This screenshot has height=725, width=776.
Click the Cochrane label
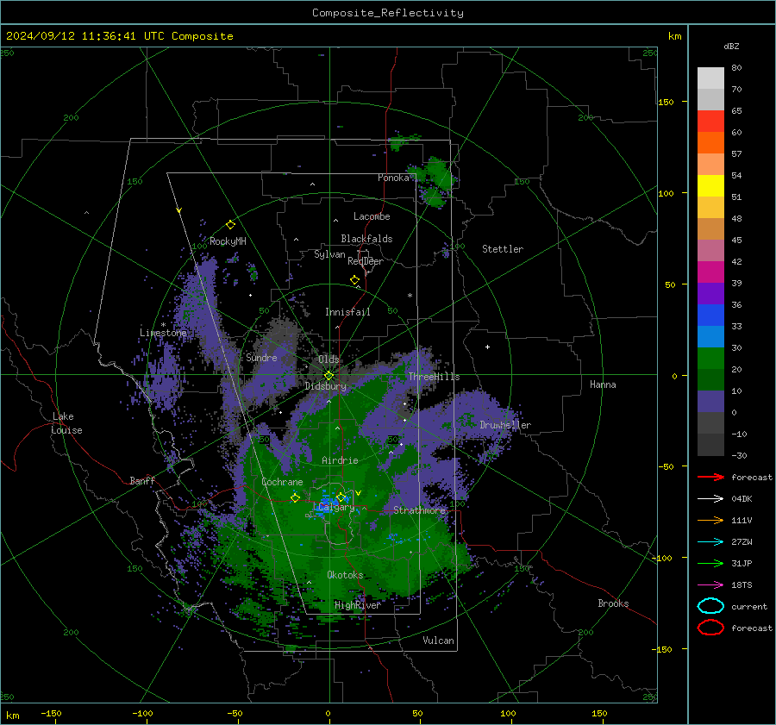pos(282,482)
